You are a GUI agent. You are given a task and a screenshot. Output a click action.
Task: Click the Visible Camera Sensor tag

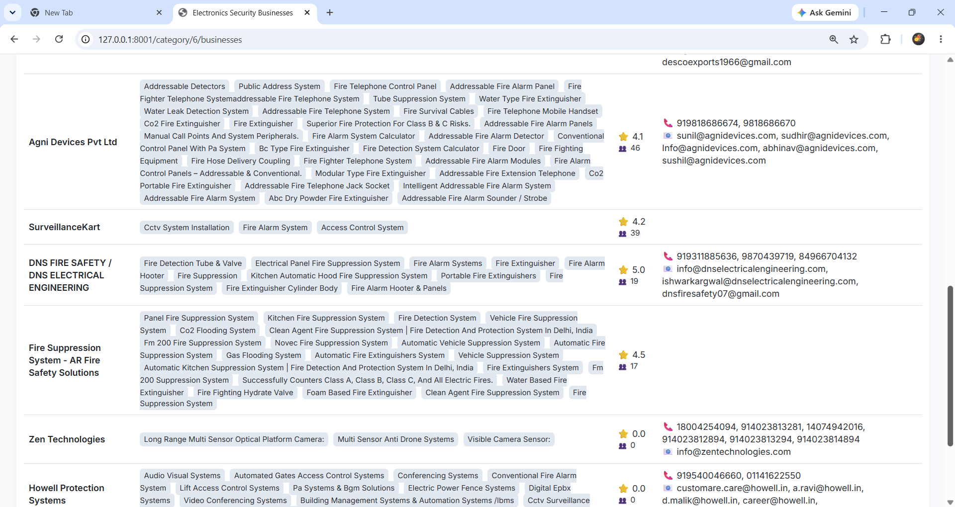click(x=509, y=439)
